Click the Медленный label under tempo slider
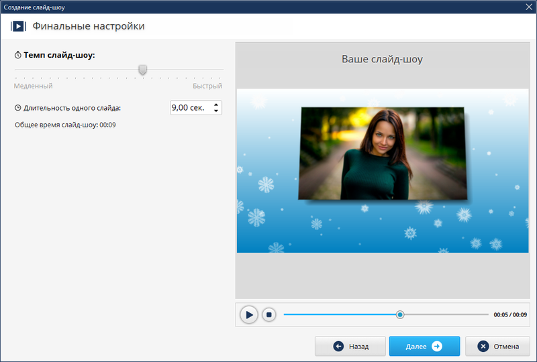This screenshot has height=362, width=537. (x=33, y=86)
